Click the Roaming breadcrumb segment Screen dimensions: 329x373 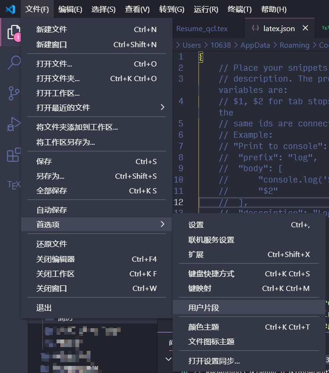point(295,45)
